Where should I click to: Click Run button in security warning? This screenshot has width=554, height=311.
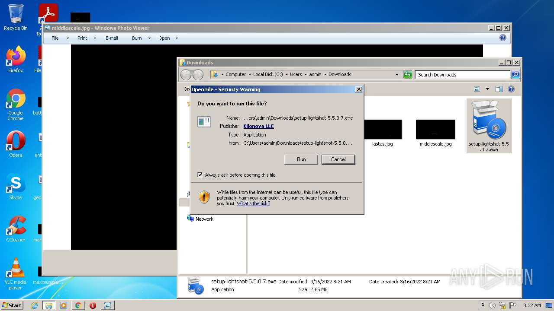(x=301, y=159)
